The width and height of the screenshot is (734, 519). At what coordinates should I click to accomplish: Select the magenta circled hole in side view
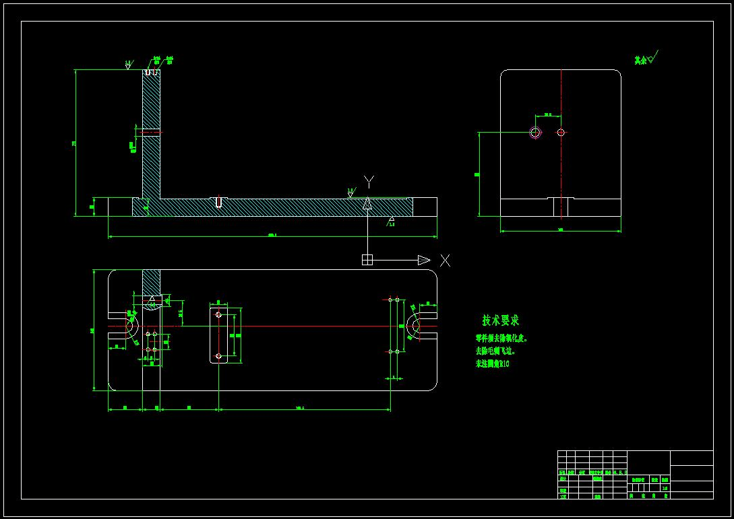click(536, 133)
